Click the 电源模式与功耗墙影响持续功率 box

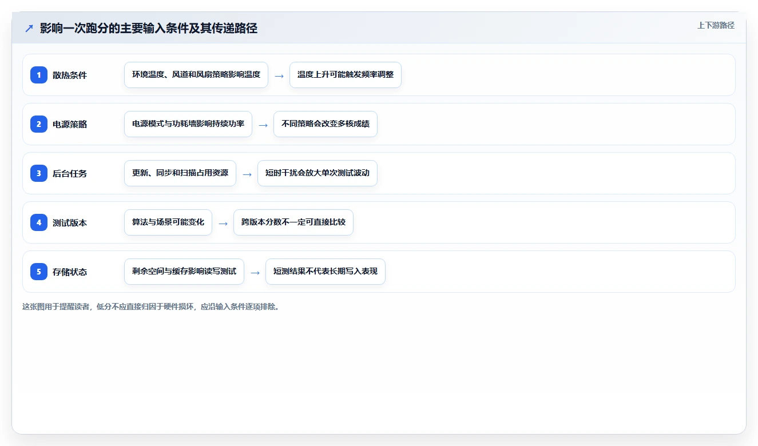click(188, 124)
